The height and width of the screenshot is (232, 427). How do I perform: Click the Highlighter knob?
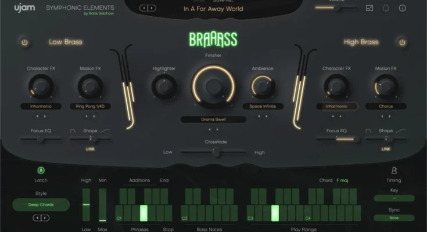164,87
